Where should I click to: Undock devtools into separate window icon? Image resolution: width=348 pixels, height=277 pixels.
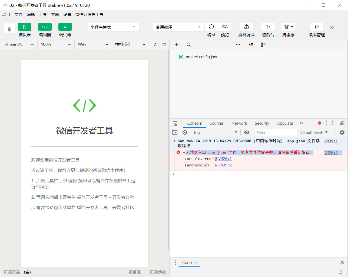coord(342,123)
